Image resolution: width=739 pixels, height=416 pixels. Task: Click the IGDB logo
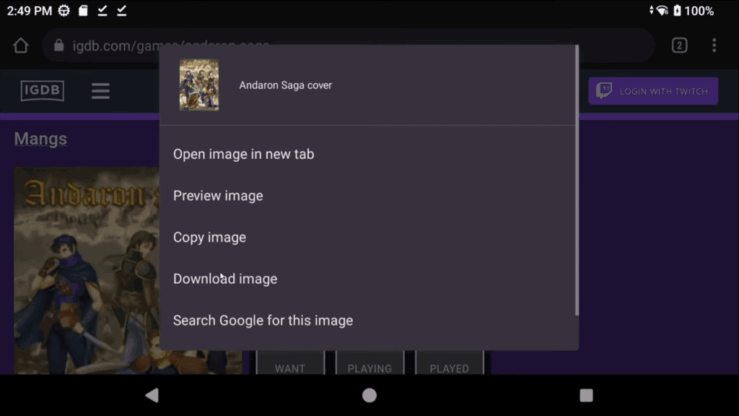pos(43,90)
